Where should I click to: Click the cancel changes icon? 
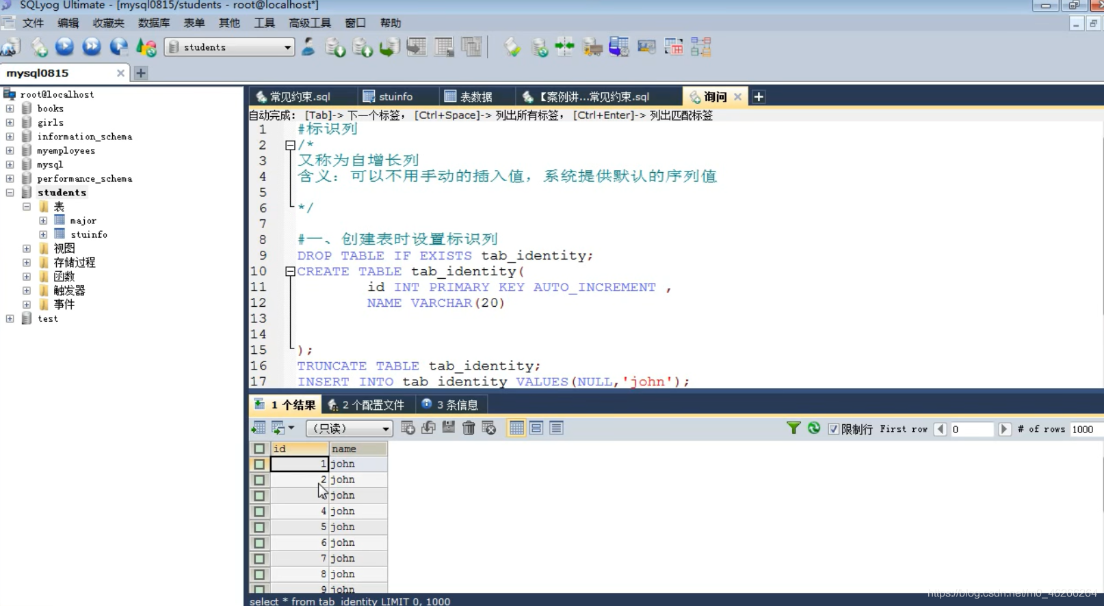click(489, 428)
